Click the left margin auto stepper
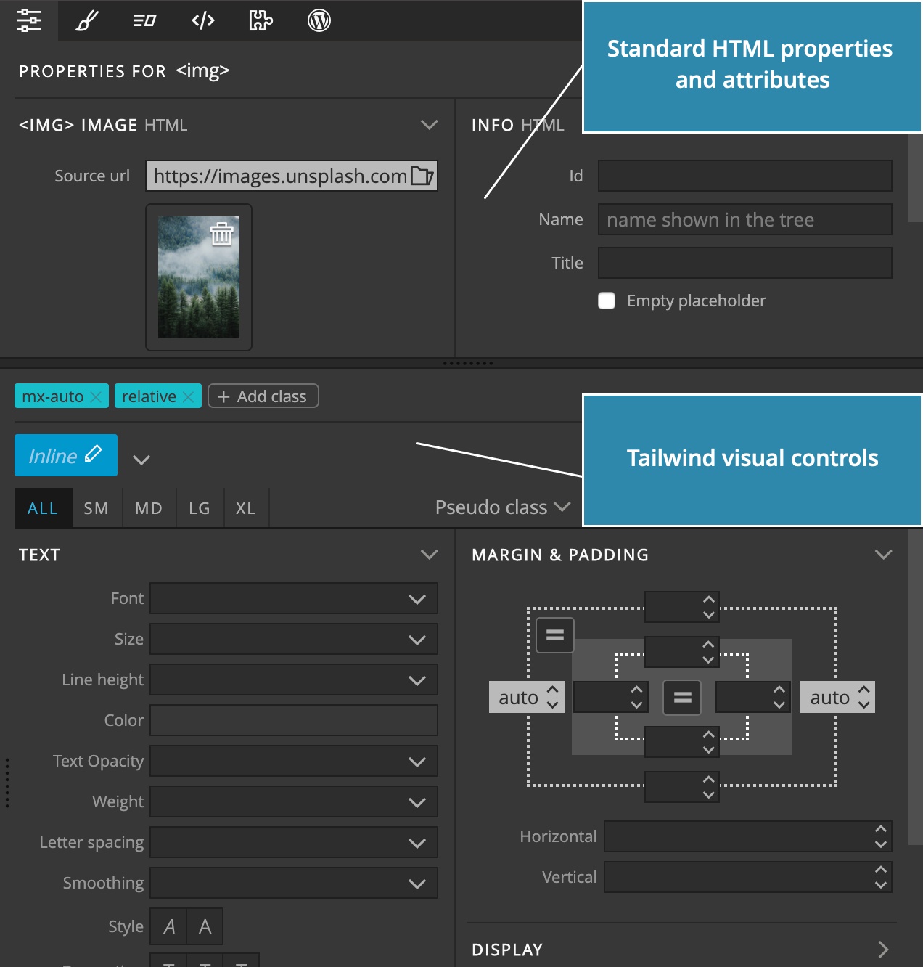The image size is (923, 967). 527,697
